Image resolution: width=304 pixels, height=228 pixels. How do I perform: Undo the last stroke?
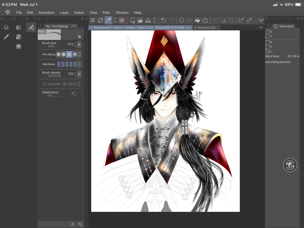pos(163,20)
